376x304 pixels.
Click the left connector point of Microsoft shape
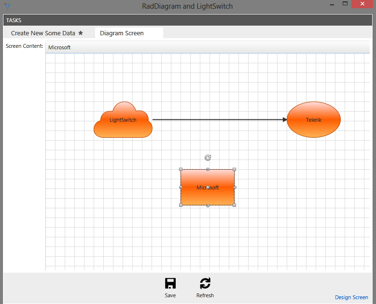point(181,188)
